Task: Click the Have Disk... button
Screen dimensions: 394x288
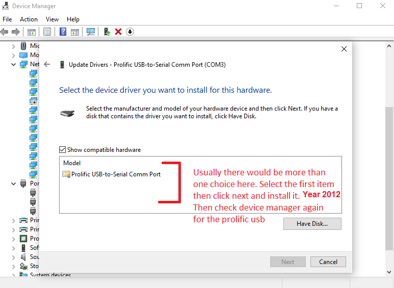Action: [312, 224]
